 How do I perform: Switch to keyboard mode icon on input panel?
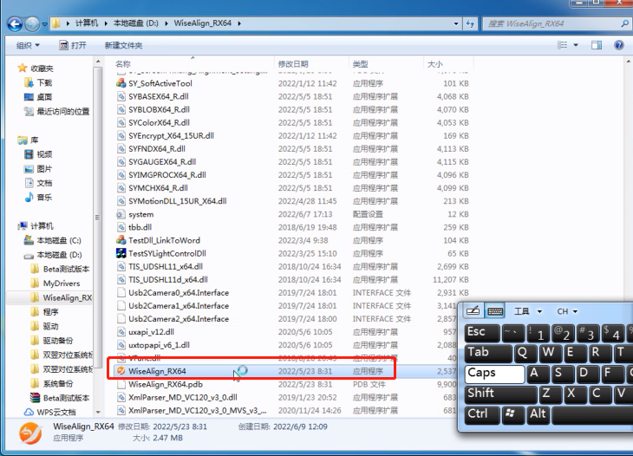tap(495, 311)
